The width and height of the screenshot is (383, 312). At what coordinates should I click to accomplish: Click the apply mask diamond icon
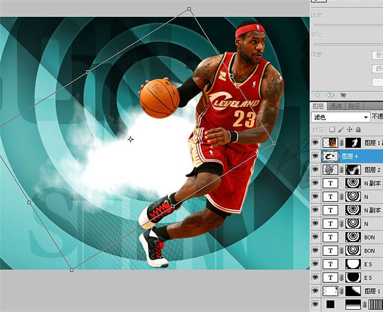click(x=330, y=95)
